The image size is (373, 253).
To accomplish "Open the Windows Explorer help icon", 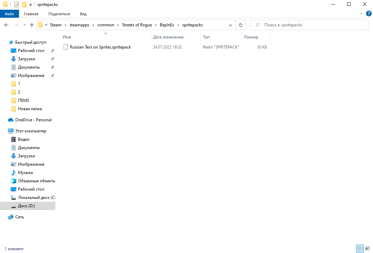I will pyautogui.click(x=369, y=14).
